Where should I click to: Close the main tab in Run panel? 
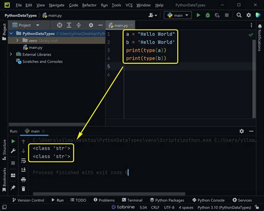[43, 131]
